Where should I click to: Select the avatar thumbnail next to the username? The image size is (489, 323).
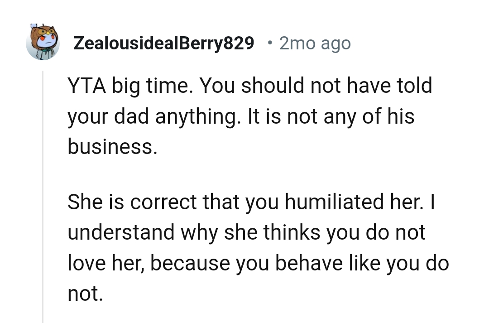click(x=43, y=42)
